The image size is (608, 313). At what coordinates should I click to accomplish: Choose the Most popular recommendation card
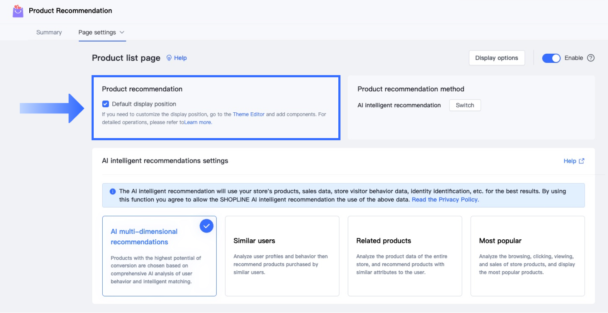[x=528, y=256]
